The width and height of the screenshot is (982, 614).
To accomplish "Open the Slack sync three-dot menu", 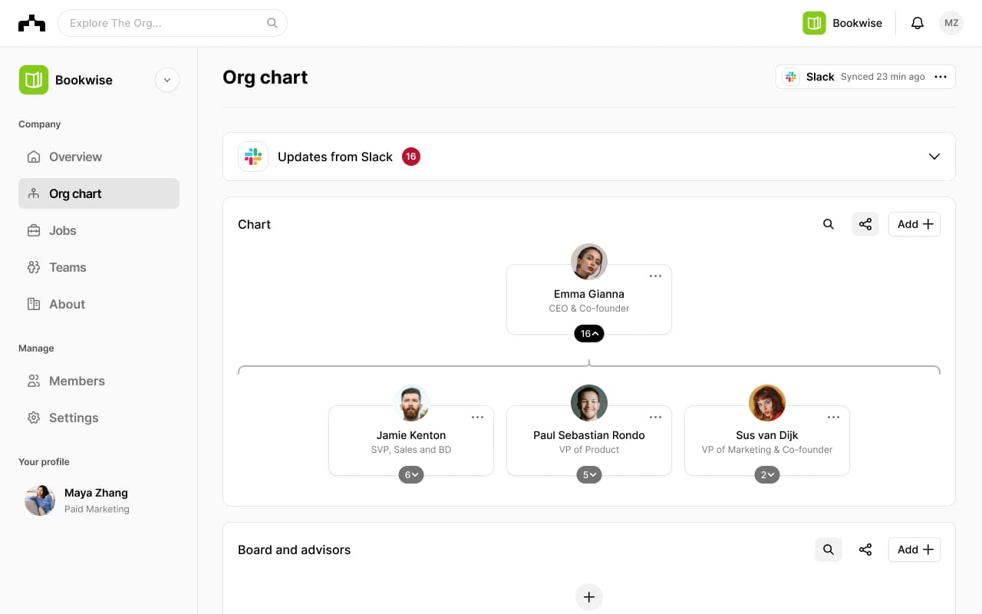I will [941, 77].
